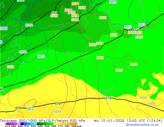Click the legend value '510'

point(27,126)
